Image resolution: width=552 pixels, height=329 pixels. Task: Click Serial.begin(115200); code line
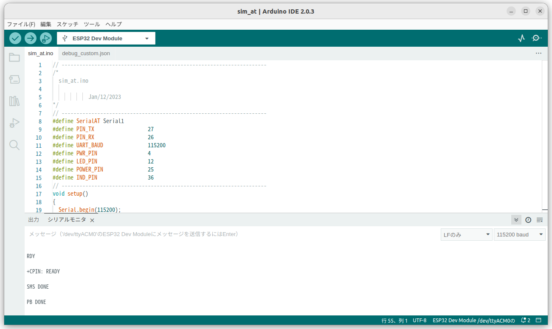coord(90,210)
